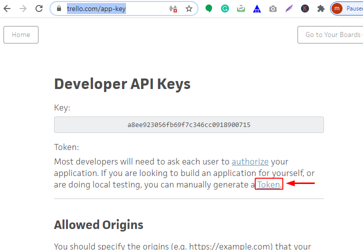Open the Extensions puzzle piece menu
363x250 pixels.
[321, 9]
